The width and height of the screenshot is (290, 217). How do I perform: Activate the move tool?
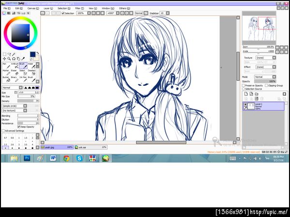click(x=4, y=59)
